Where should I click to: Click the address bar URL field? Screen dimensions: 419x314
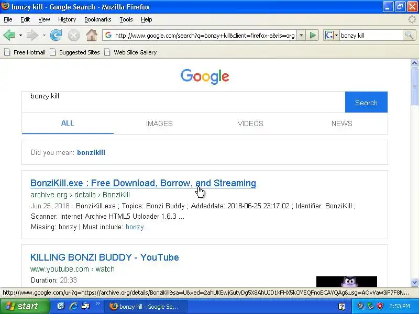pyautogui.click(x=205, y=35)
